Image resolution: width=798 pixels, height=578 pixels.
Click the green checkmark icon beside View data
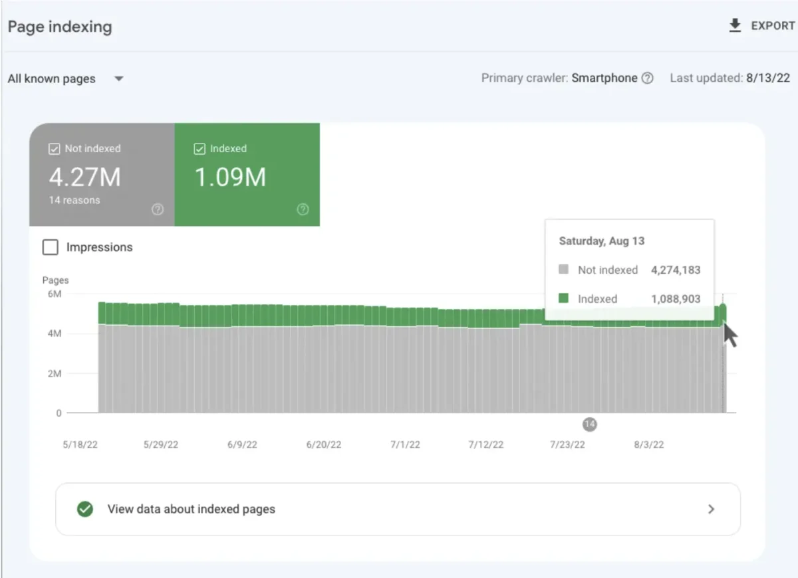(84, 510)
